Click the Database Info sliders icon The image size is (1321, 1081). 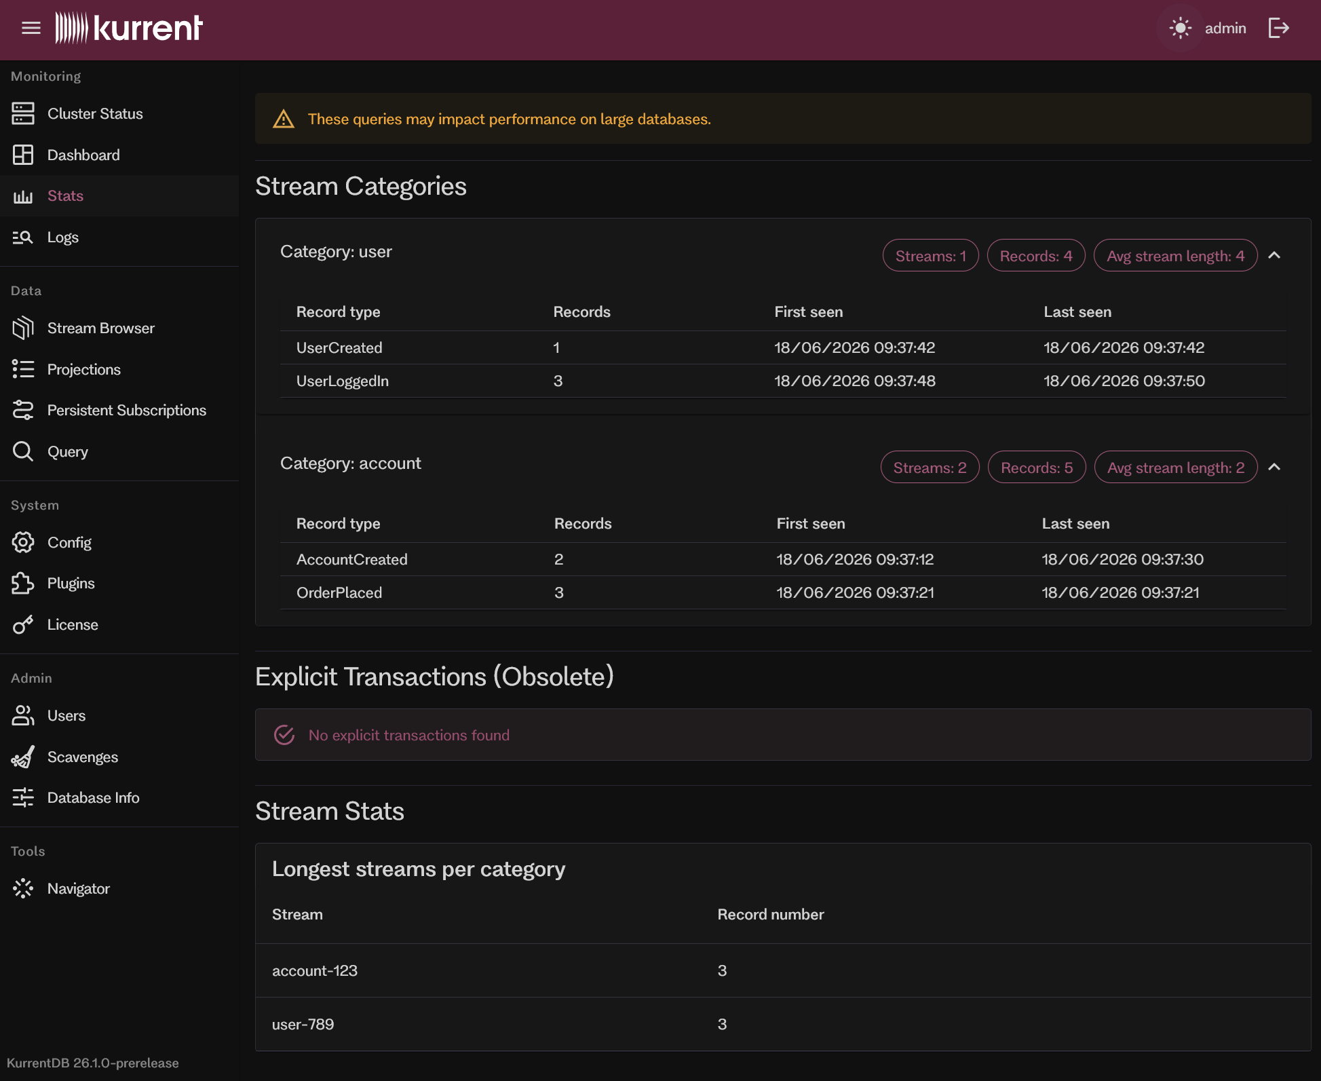pos(23,797)
